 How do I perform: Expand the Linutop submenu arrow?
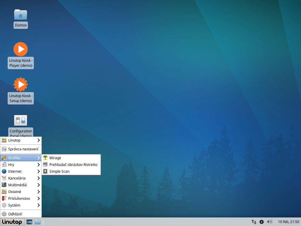tap(39, 140)
